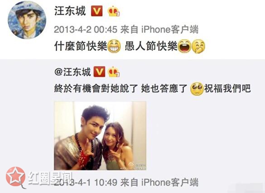Click the red star 红圈星闻 watermark logo
Viewport: 265px width, 193px height.
(15, 177)
